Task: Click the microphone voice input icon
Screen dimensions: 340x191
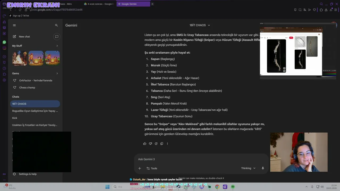Action: pyautogui.click(x=263, y=168)
